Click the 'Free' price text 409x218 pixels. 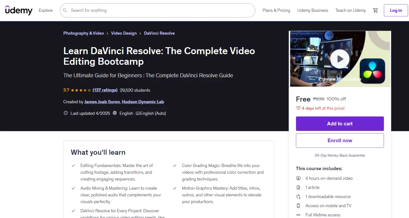tap(303, 99)
